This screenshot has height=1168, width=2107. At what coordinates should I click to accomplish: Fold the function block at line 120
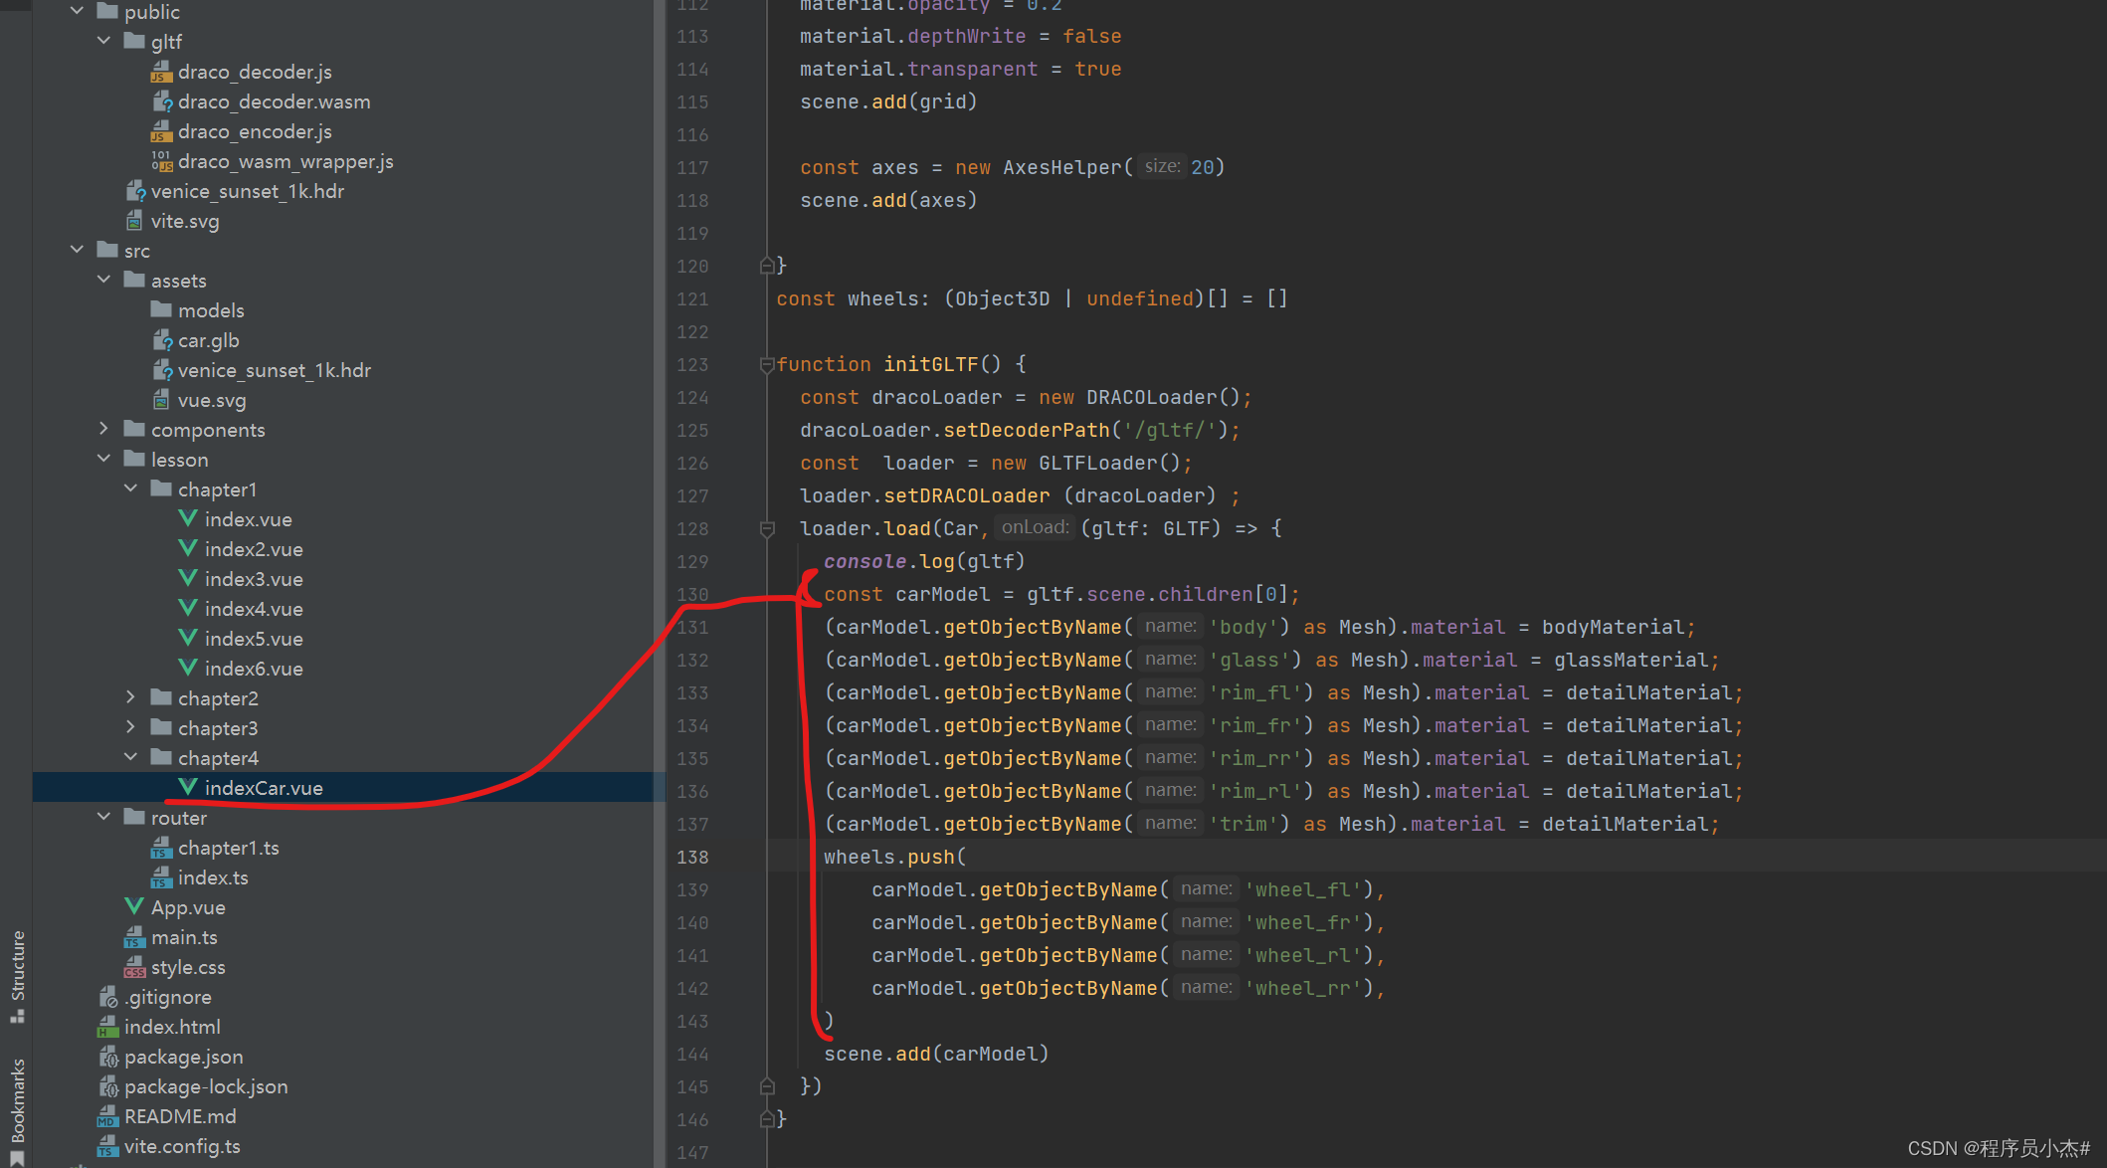(x=766, y=266)
